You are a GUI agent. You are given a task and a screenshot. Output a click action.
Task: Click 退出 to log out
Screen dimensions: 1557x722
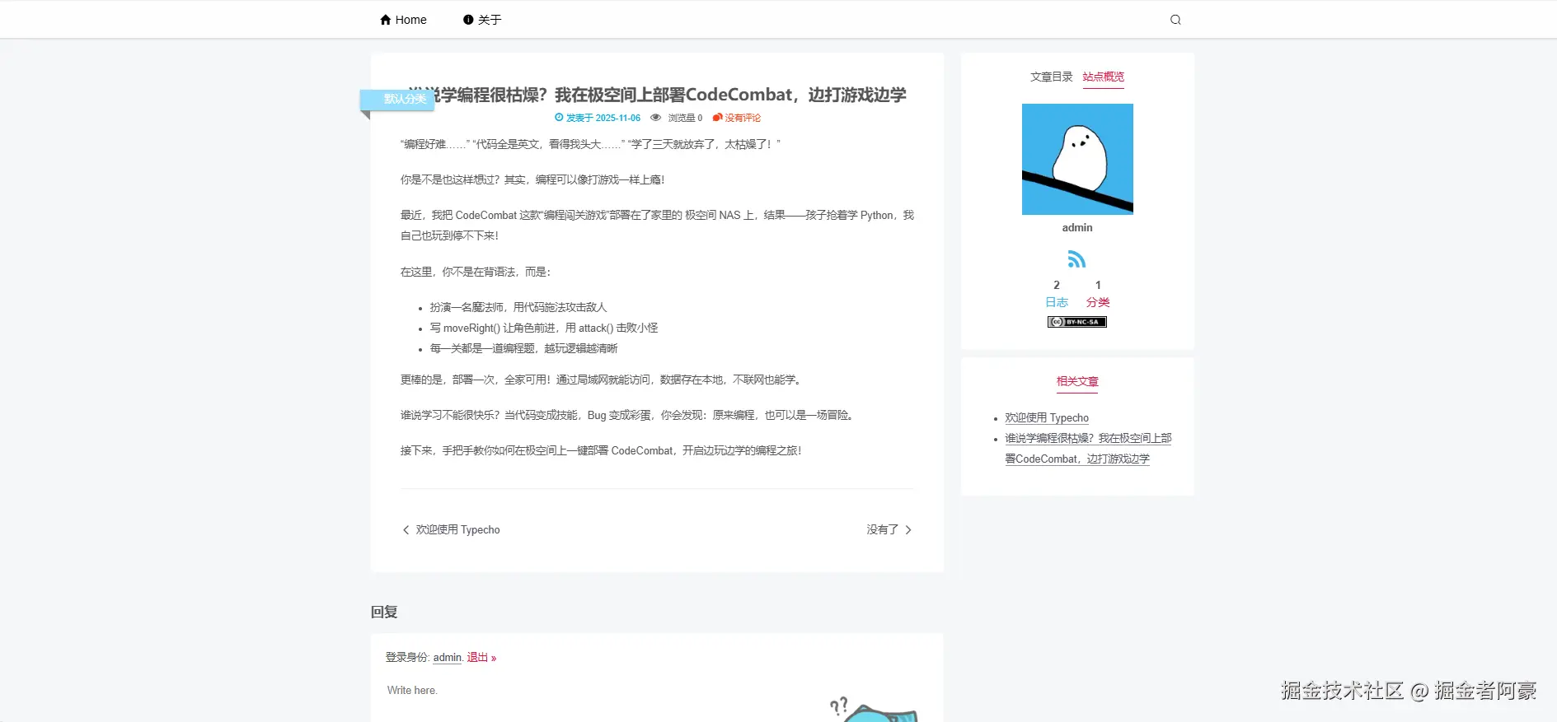[481, 658]
